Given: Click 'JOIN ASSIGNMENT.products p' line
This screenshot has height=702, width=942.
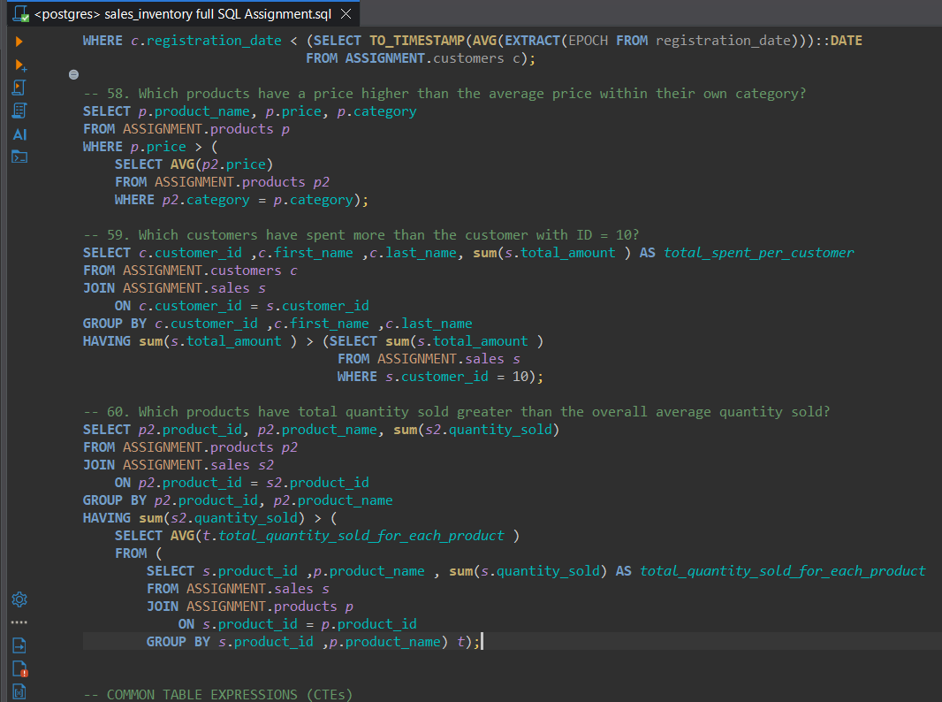Looking at the screenshot, I should [250, 607].
